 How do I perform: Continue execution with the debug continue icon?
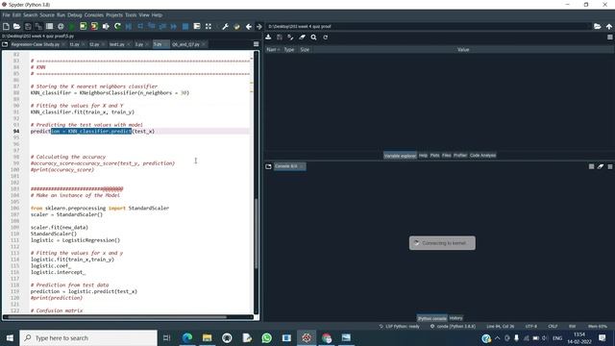(174, 26)
